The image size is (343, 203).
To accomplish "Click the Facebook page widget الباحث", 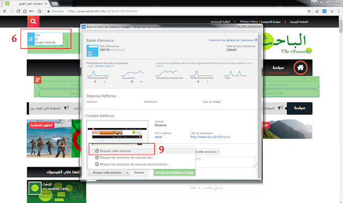I will (56, 191).
